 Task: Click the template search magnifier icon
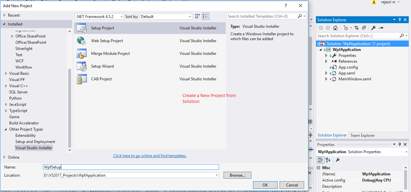click(x=300, y=16)
